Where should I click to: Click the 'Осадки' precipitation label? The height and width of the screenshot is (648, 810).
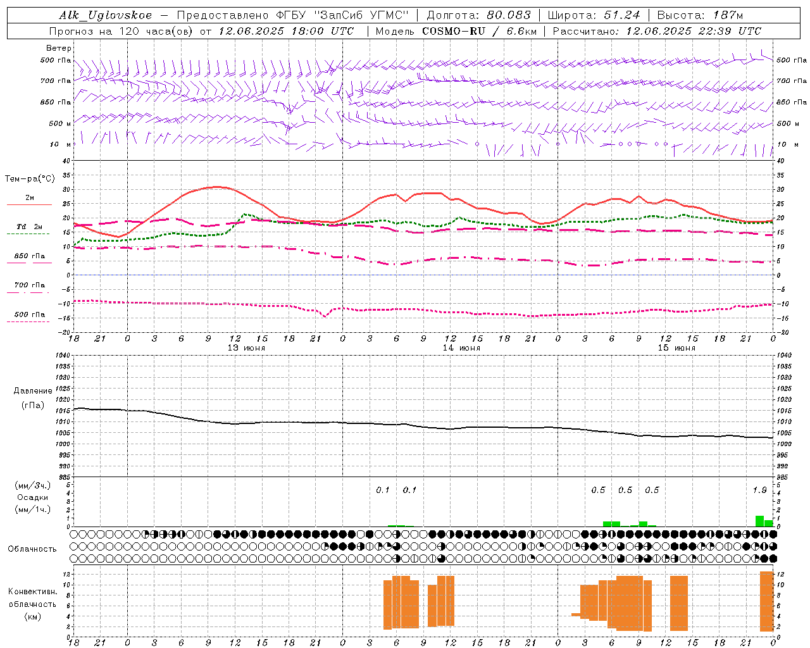[x=33, y=497]
